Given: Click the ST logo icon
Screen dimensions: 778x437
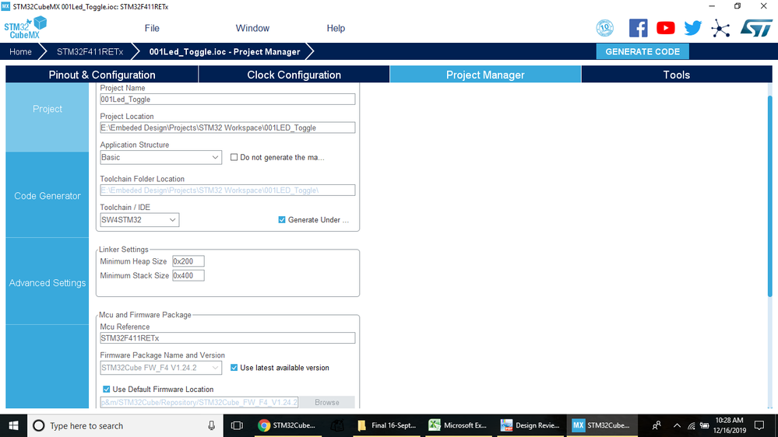Looking at the screenshot, I should [x=756, y=28].
